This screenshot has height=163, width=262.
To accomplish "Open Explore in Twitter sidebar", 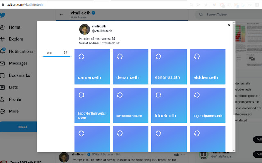I will [16, 39].
